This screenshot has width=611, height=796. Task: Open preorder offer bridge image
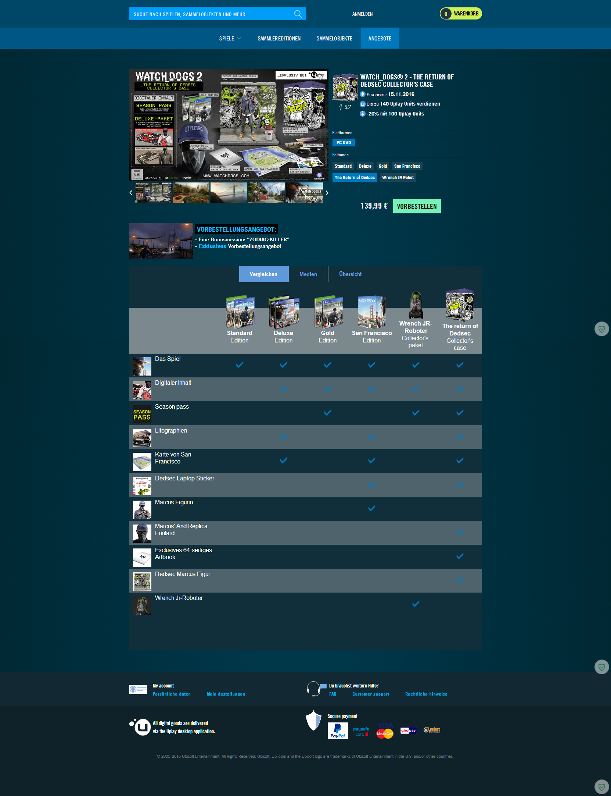[161, 241]
